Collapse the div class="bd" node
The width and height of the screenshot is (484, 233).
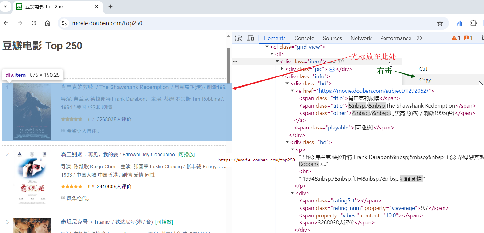coord(288,142)
